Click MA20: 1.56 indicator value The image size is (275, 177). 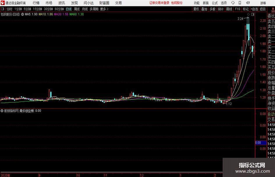(x=61, y=14)
